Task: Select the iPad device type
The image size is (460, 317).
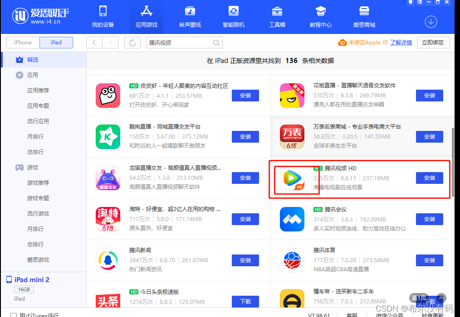Action: pos(56,43)
